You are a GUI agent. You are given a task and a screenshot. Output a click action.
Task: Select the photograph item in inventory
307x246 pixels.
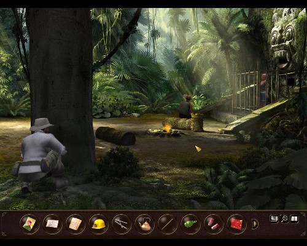tap(29, 224)
